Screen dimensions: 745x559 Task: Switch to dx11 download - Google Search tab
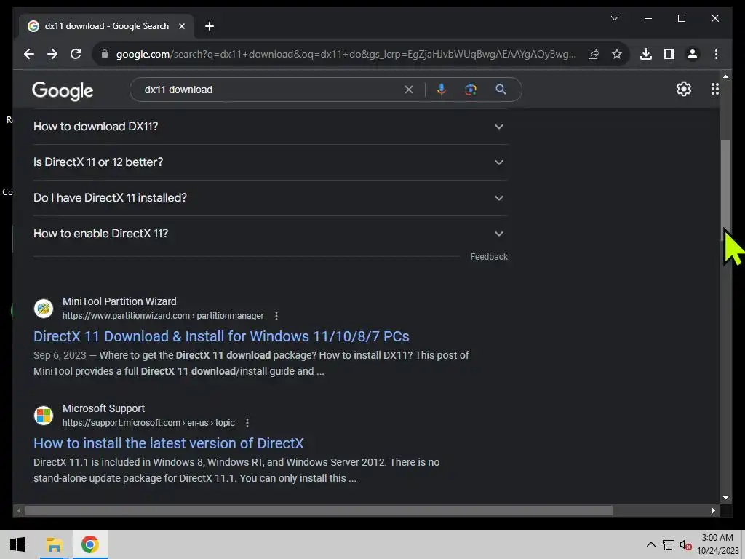point(106,26)
